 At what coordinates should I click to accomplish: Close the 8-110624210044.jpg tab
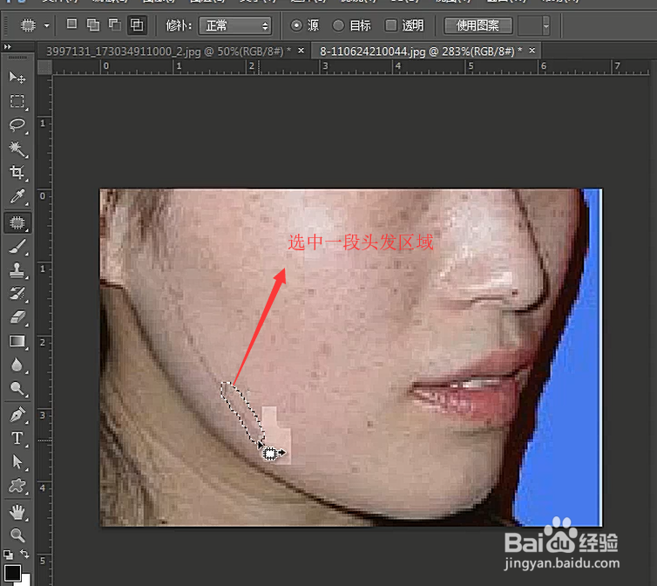pyautogui.click(x=532, y=51)
